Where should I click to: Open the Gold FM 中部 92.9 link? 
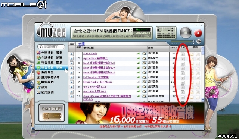point(95,87)
